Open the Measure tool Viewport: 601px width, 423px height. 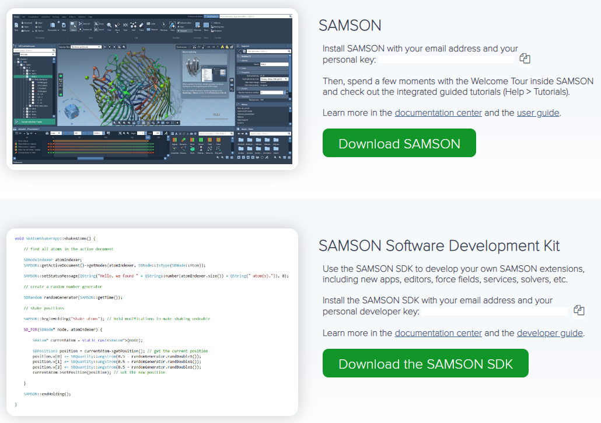[149, 30]
